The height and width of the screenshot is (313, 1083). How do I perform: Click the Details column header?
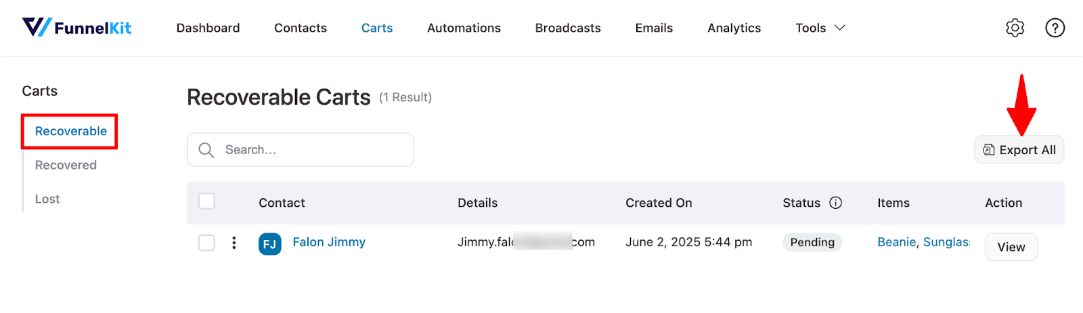tap(477, 203)
